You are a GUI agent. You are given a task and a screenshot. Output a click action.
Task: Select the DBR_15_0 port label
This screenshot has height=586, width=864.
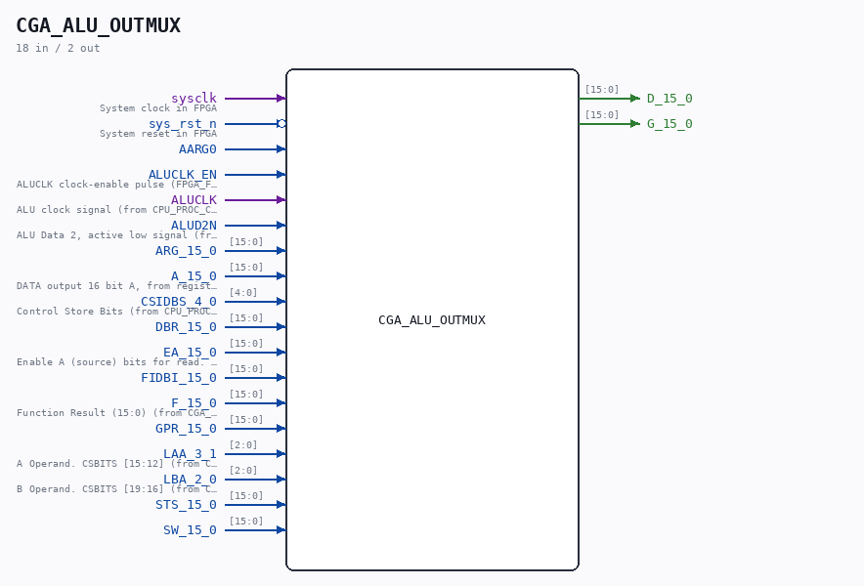187,326
